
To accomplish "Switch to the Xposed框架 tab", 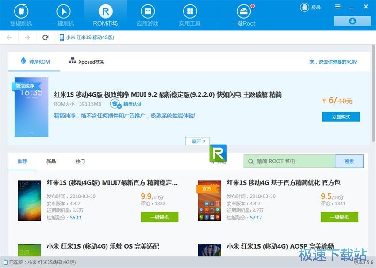I will tap(87, 61).
